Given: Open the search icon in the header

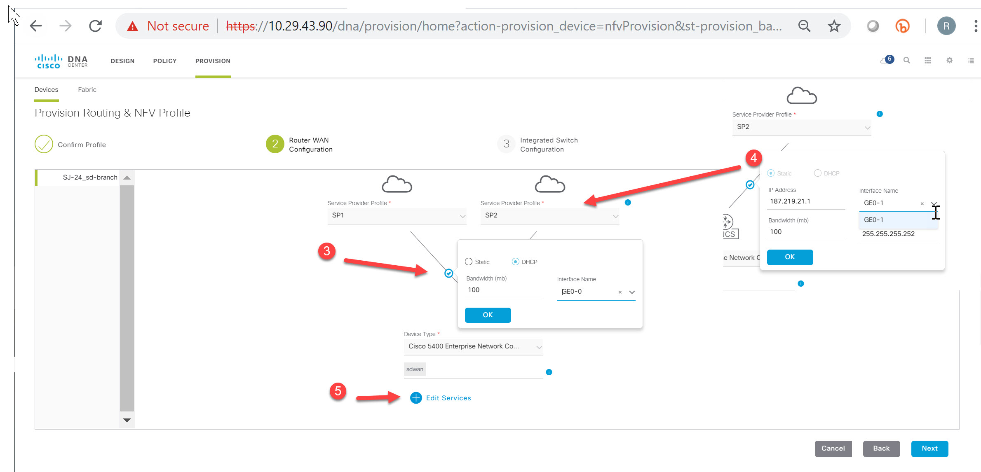Looking at the screenshot, I should tap(906, 60).
